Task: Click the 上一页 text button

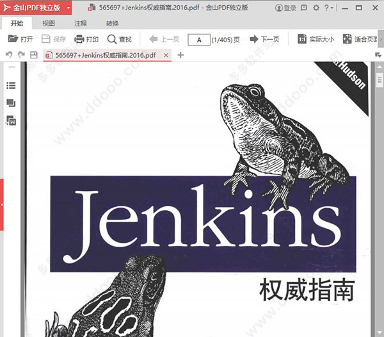Action: 170,39
